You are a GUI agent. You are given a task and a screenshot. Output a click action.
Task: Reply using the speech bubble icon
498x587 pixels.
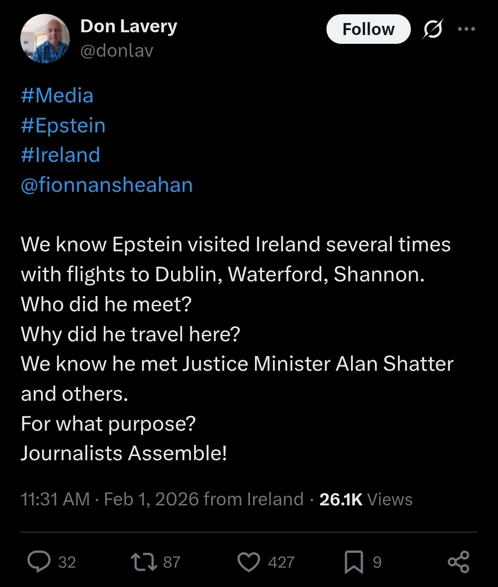click(x=39, y=562)
